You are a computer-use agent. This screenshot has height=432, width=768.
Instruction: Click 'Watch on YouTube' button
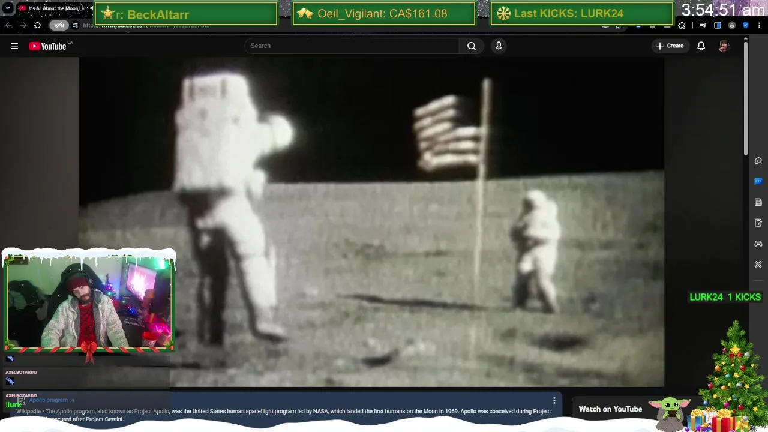(x=610, y=409)
